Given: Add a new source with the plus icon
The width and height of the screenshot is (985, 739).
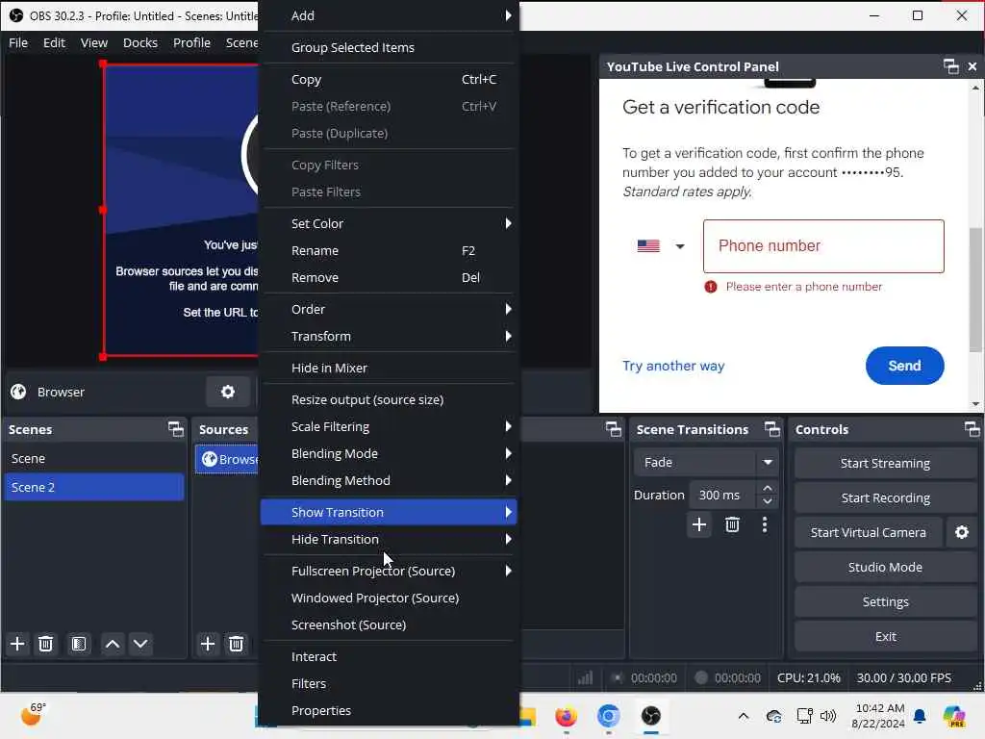Looking at the screenshot, I should point(208,644).
